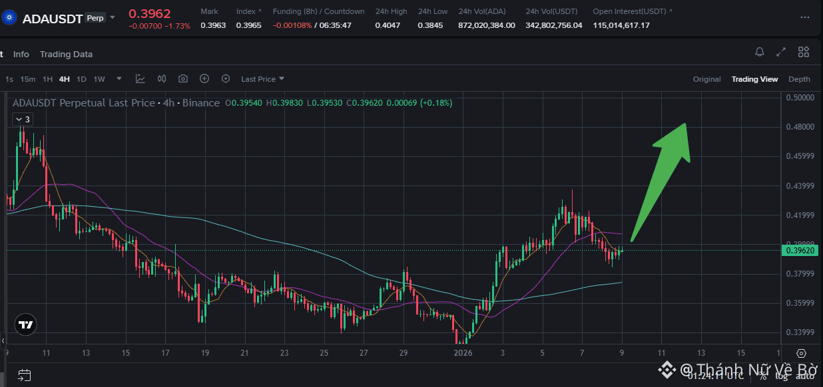
Task: Open the calendar date range icon
Action: tap(24, 374)
